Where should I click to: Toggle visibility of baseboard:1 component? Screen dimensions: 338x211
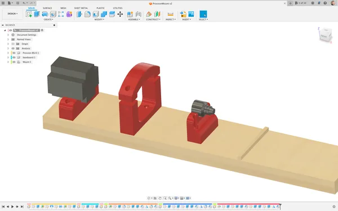point(14,57)
